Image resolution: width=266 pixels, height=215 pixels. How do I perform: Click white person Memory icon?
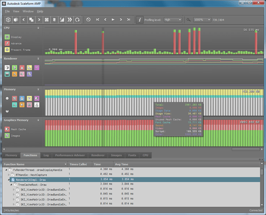coord(37,105)
